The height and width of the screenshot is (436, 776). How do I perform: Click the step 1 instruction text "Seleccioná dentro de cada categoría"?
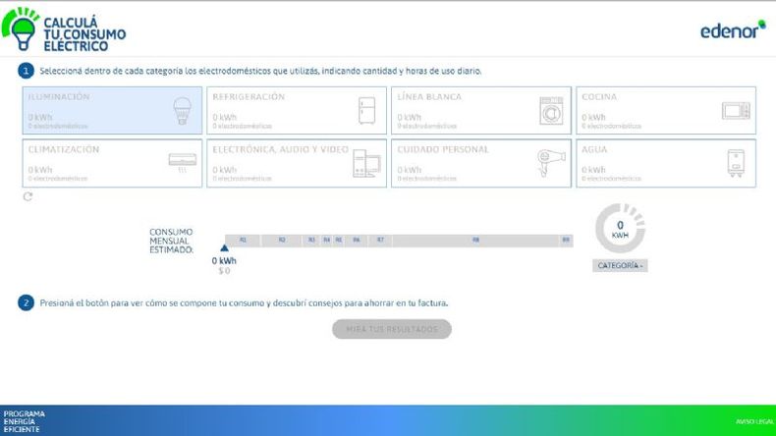coord(260,72)
